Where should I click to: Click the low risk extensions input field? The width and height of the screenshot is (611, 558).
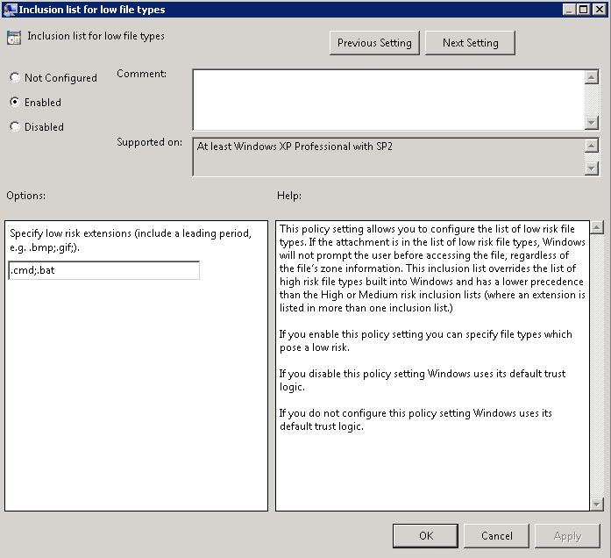[x=104, y=270]
